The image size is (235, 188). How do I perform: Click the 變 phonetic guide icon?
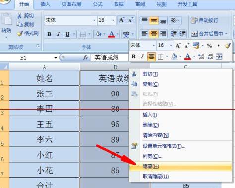tap(126, 34)
